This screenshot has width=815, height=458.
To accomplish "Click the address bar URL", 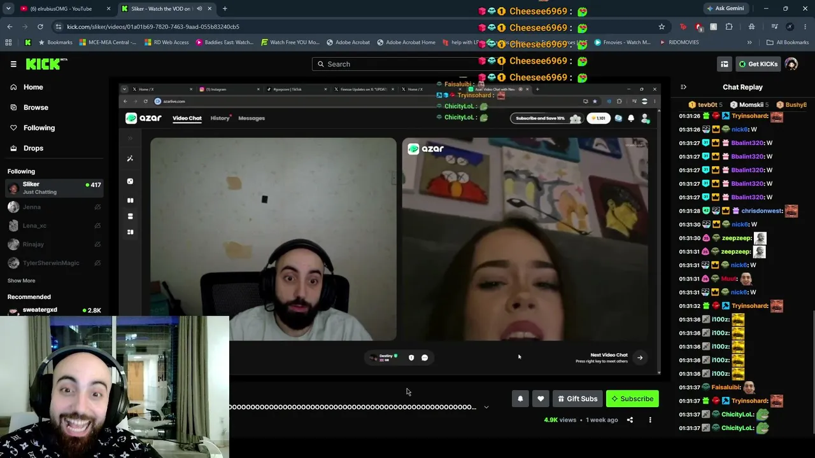I will (x=153, y=27).
